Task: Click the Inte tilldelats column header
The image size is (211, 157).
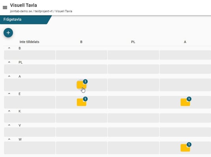Action: pos(30,42)
